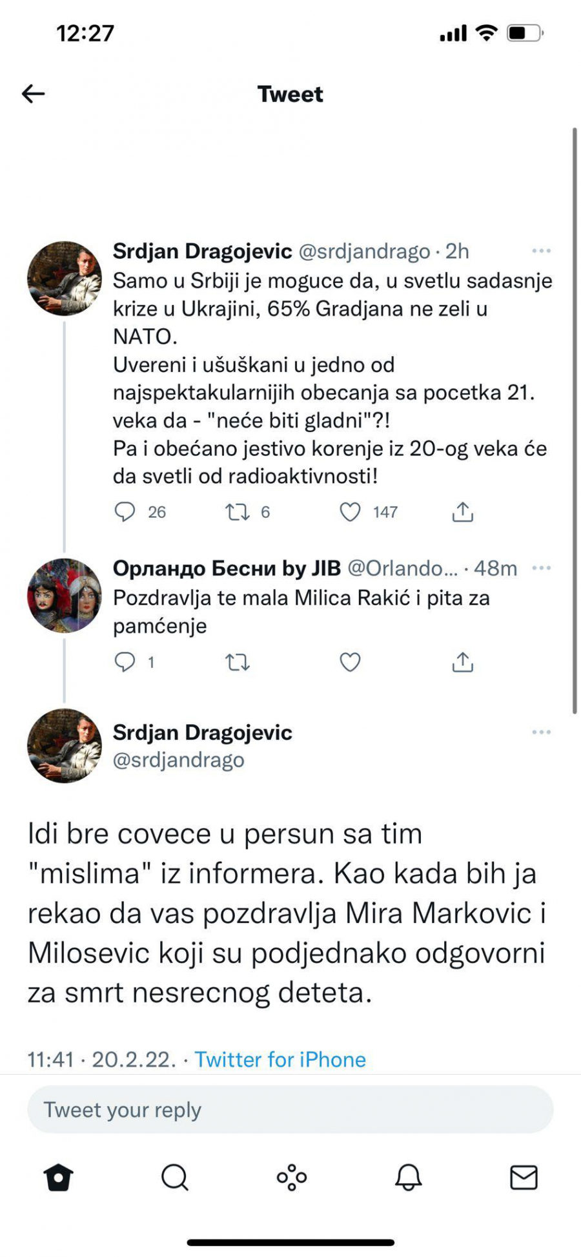Open more options for first tweet
Viewport: 581px width, 1257px height.
coord(541,251)
